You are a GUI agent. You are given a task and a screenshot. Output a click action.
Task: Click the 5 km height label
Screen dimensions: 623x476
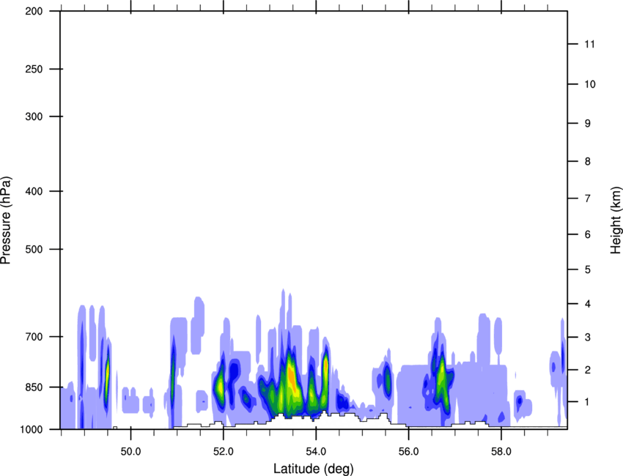point(588,269)
